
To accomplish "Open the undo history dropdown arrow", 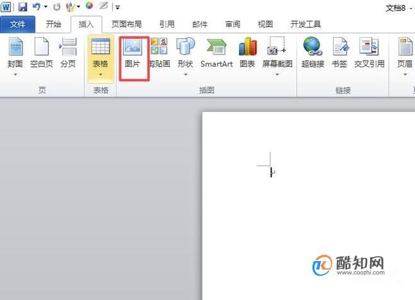I will [45, 7].
